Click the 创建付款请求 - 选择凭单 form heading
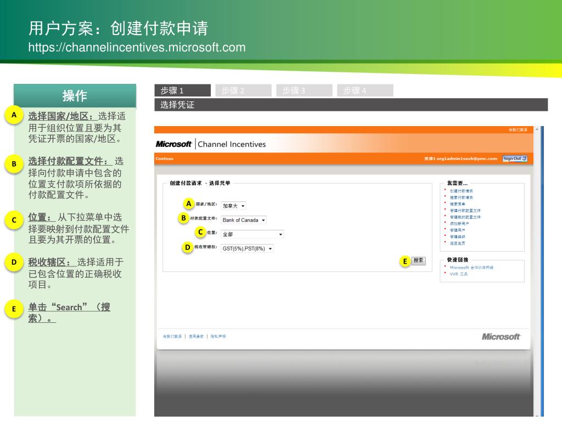 [200, 183]
